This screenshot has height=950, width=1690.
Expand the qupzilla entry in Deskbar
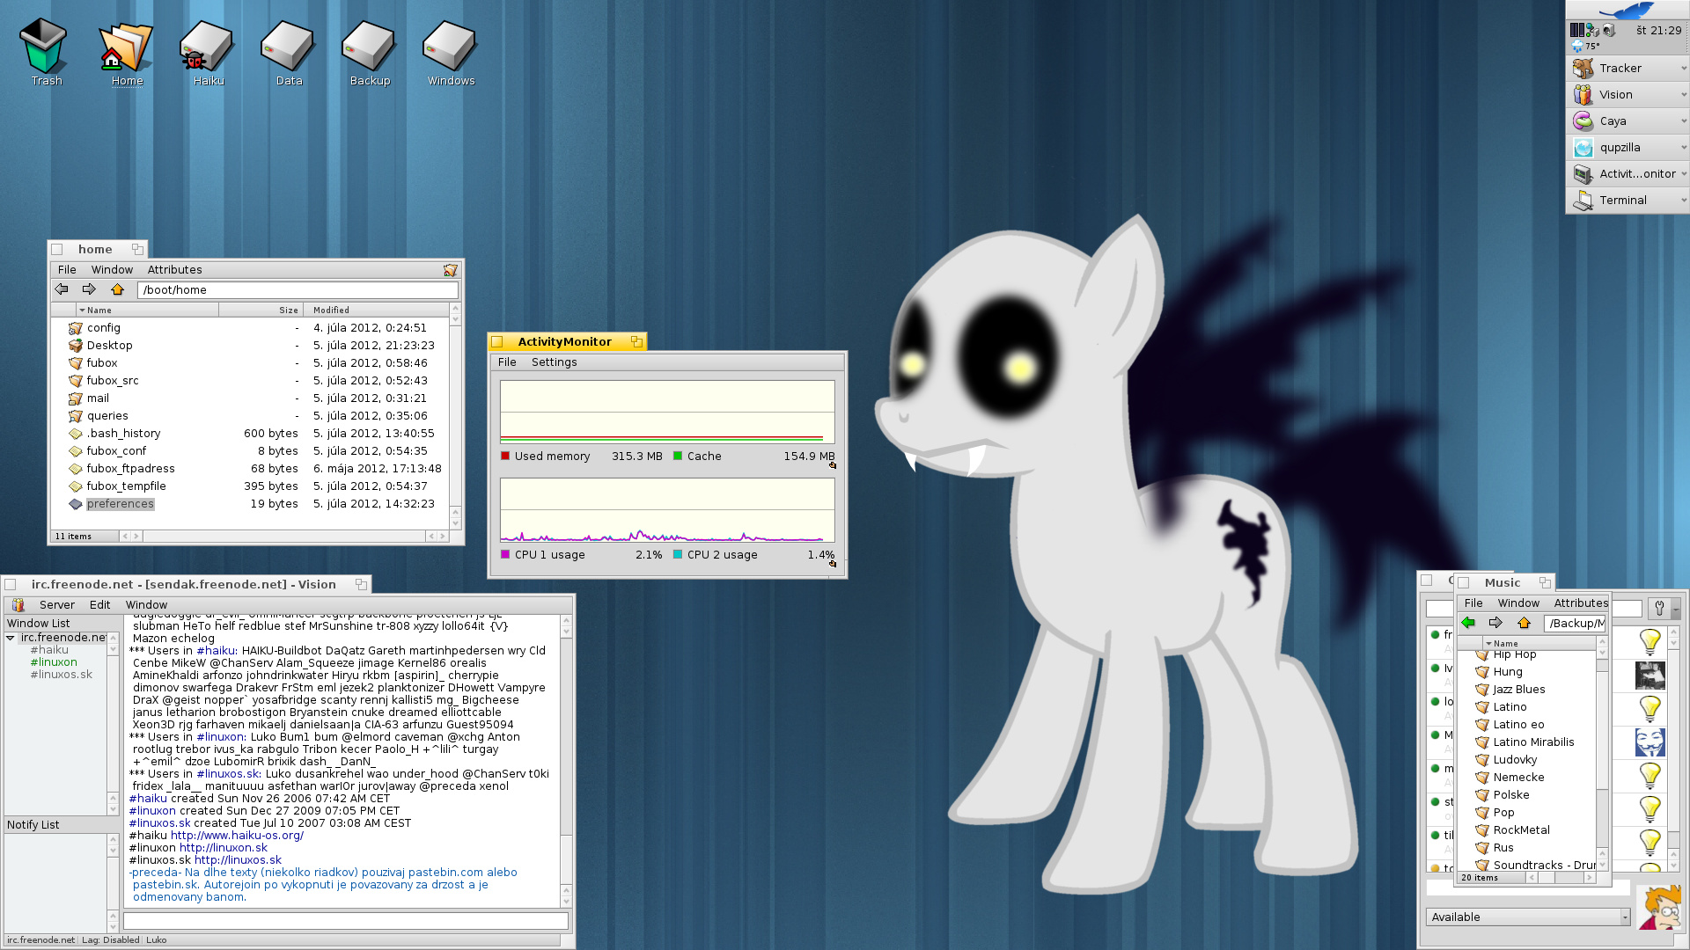click(1684, 148)
